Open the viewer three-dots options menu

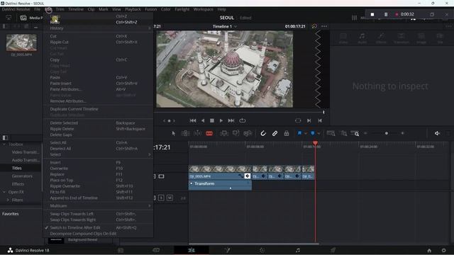[324, 26]
